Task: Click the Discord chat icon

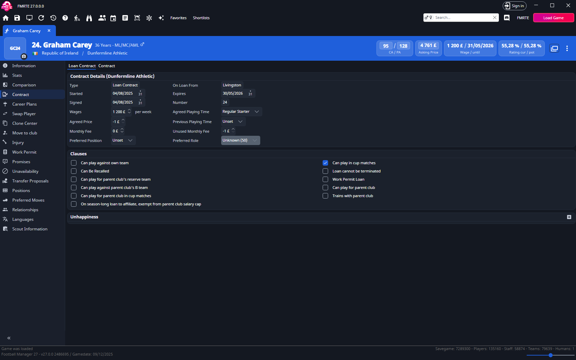Action: 507,18
